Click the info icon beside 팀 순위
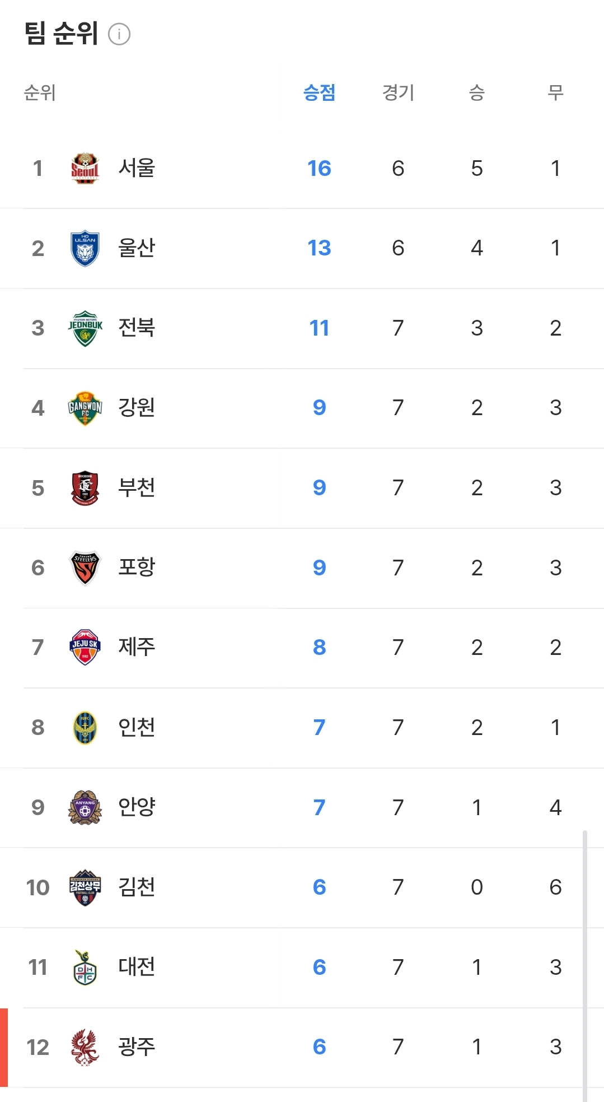Viewport: 604px width, 1102px height. click(119, 35)
